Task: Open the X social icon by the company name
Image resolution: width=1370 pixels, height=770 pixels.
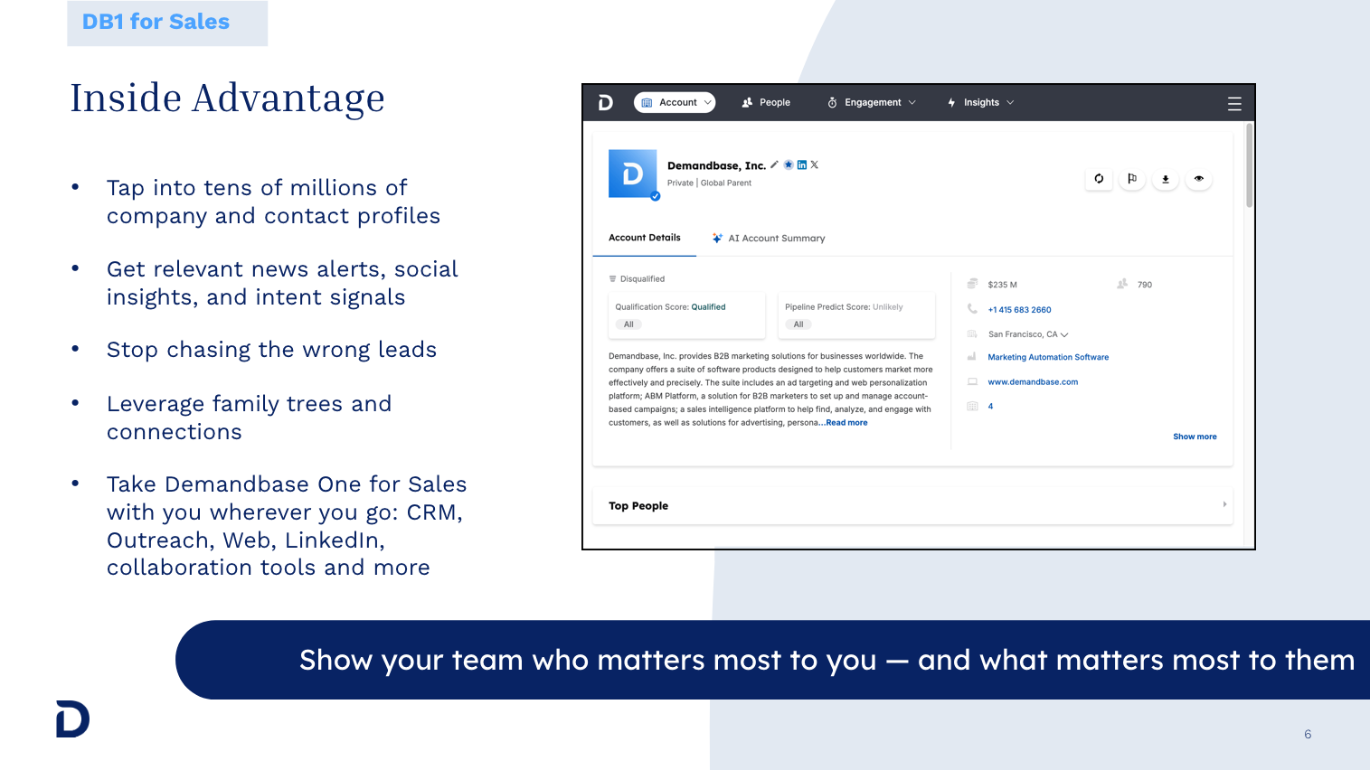Action: (814, 164)
